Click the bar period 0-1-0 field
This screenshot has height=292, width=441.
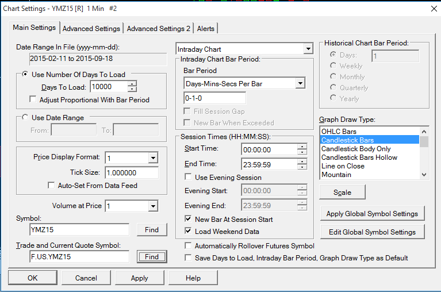[214, 98]
